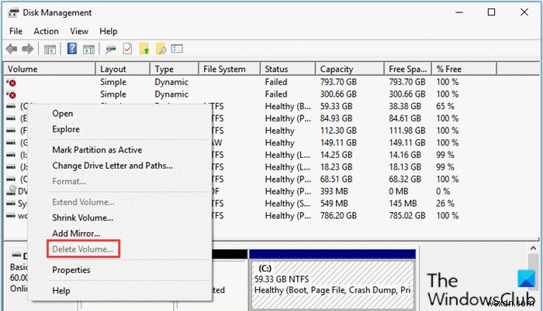Click the Disk Management title bar icon
Screen dimensions: 543x311
(13, 13)
